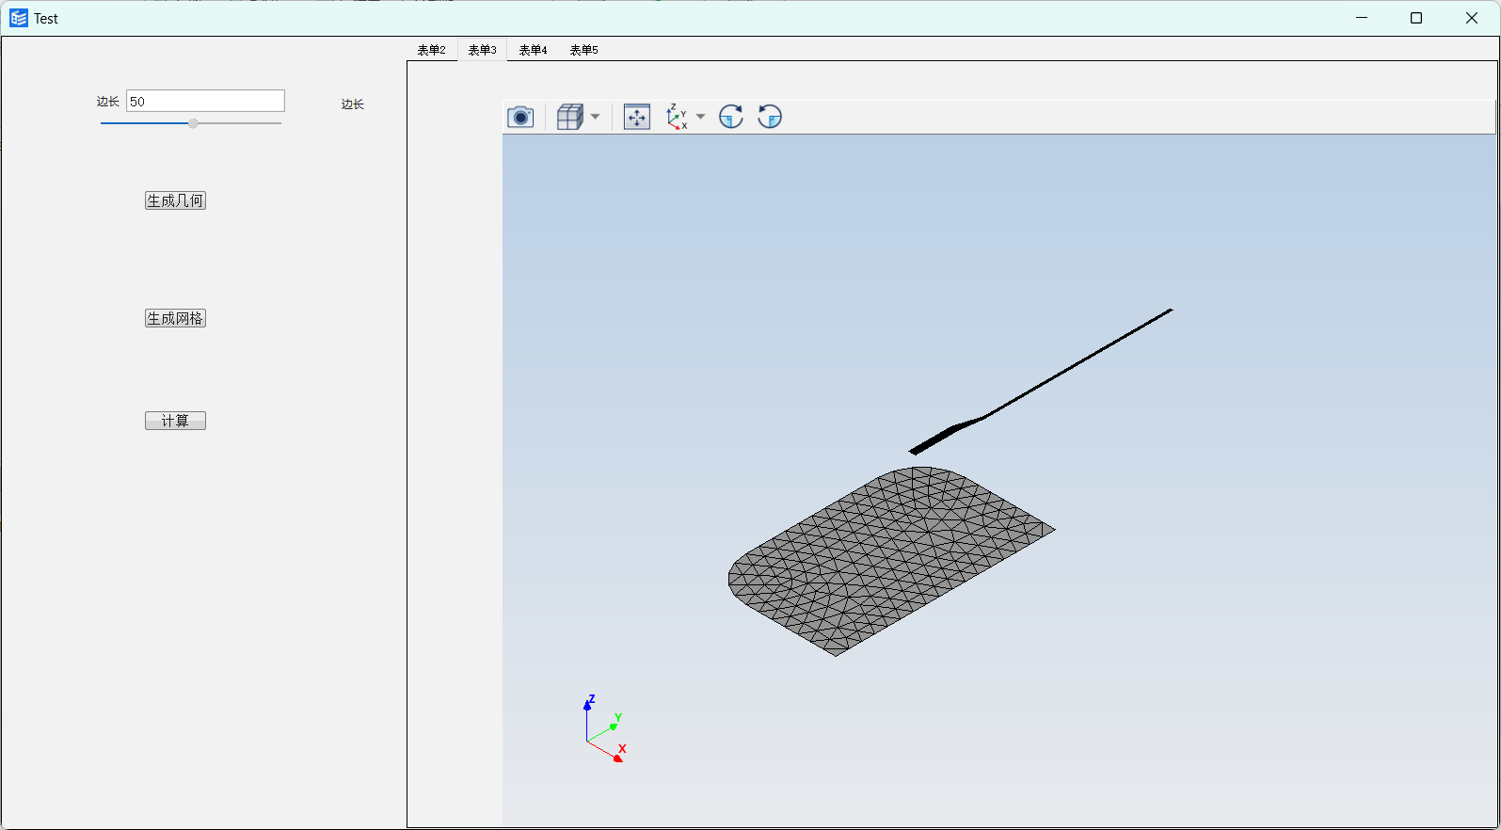Rotate view clockwise icon
1501x830 pixels.
pos(731,117)
